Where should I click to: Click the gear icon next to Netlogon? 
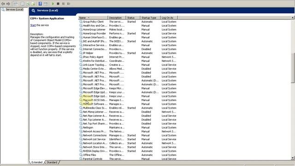pyautogui.click(x=81, y=127)
